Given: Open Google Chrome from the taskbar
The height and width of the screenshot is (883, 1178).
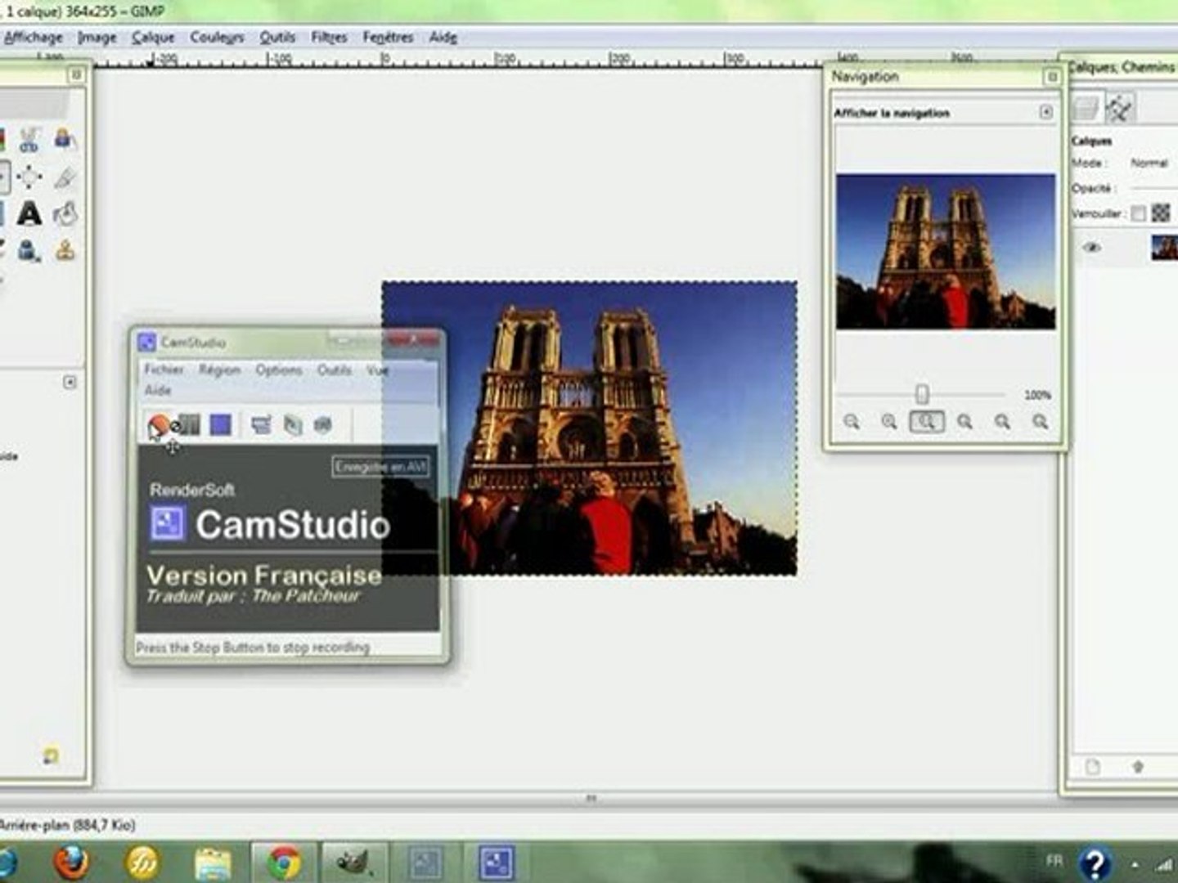Looking at the screenshot, I should click(283, 863).
